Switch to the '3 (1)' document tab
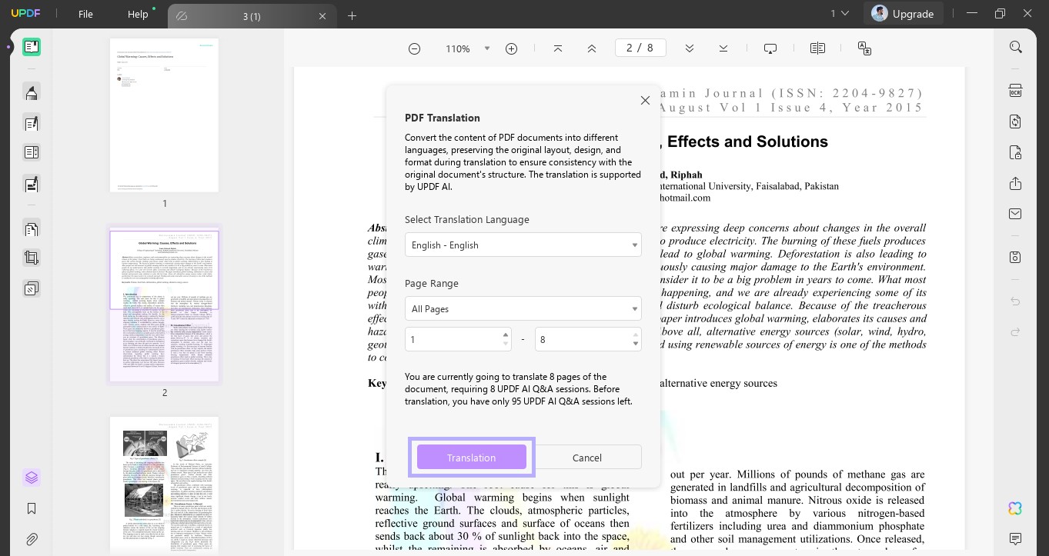1049x556 pixels. point(252,15)
